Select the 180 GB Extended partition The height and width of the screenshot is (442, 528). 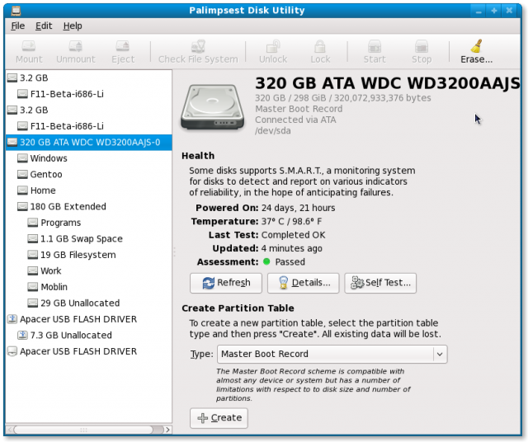[x=89, y=206]
